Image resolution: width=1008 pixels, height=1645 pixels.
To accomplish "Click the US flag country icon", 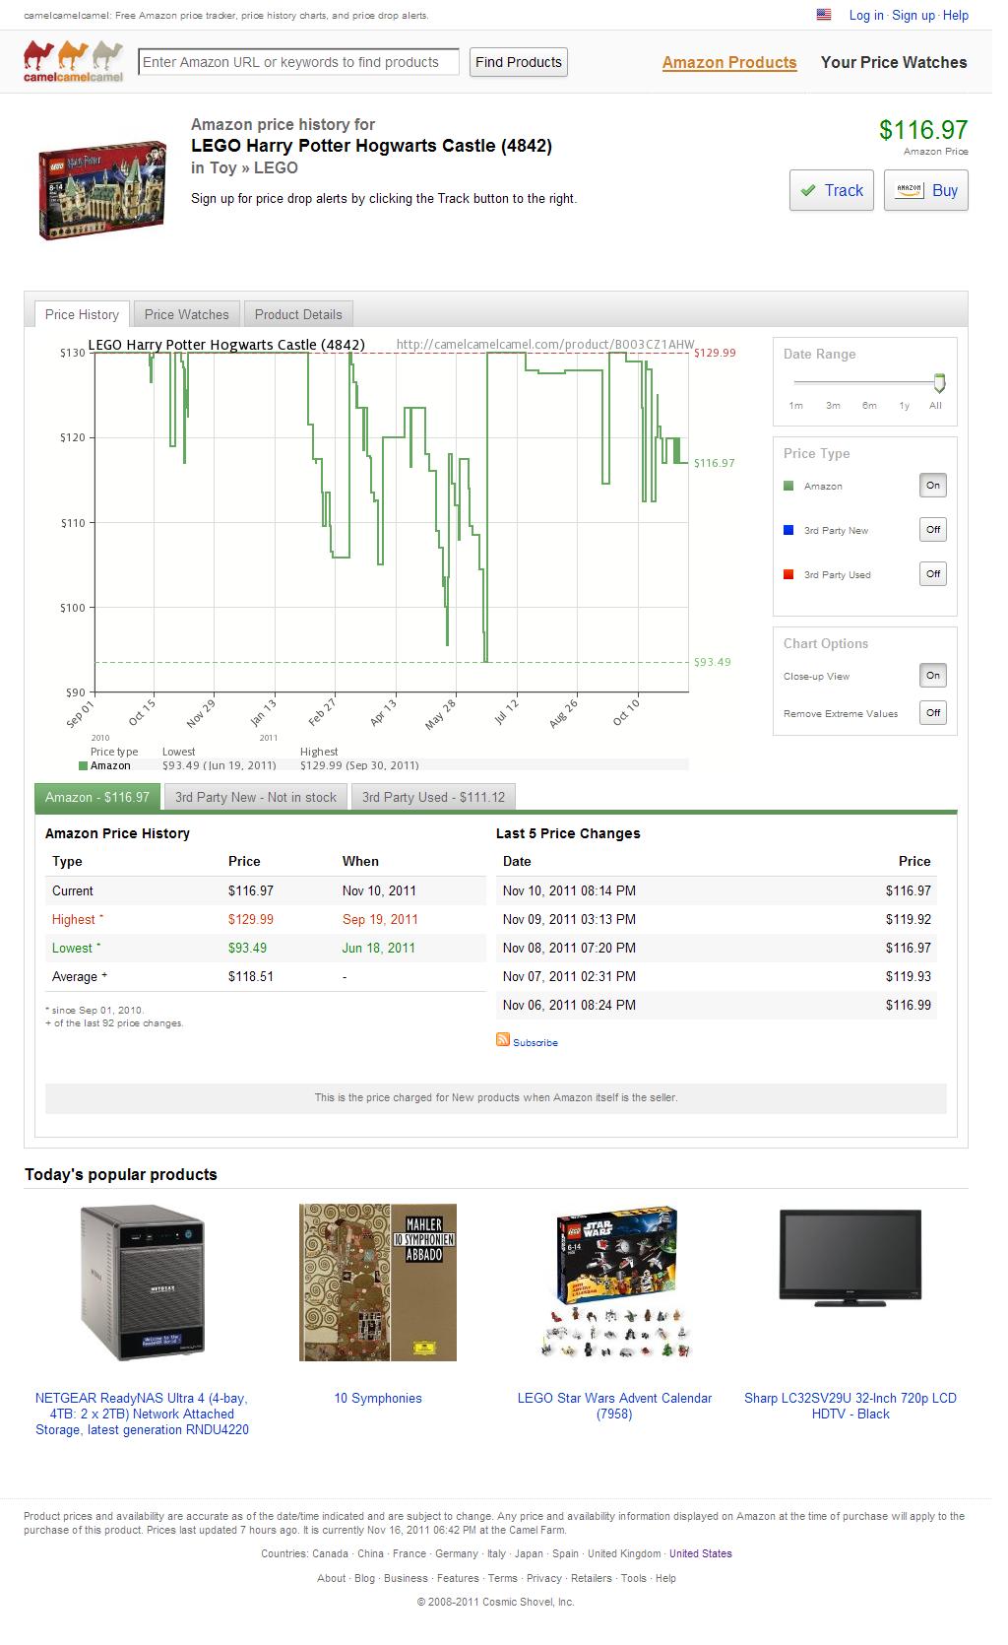I will click(824, 15).
